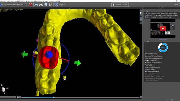The width and height of the screenshot is (180, 101).
Task: Open the tutorial video thumbnail
Action: pos(163,29)
